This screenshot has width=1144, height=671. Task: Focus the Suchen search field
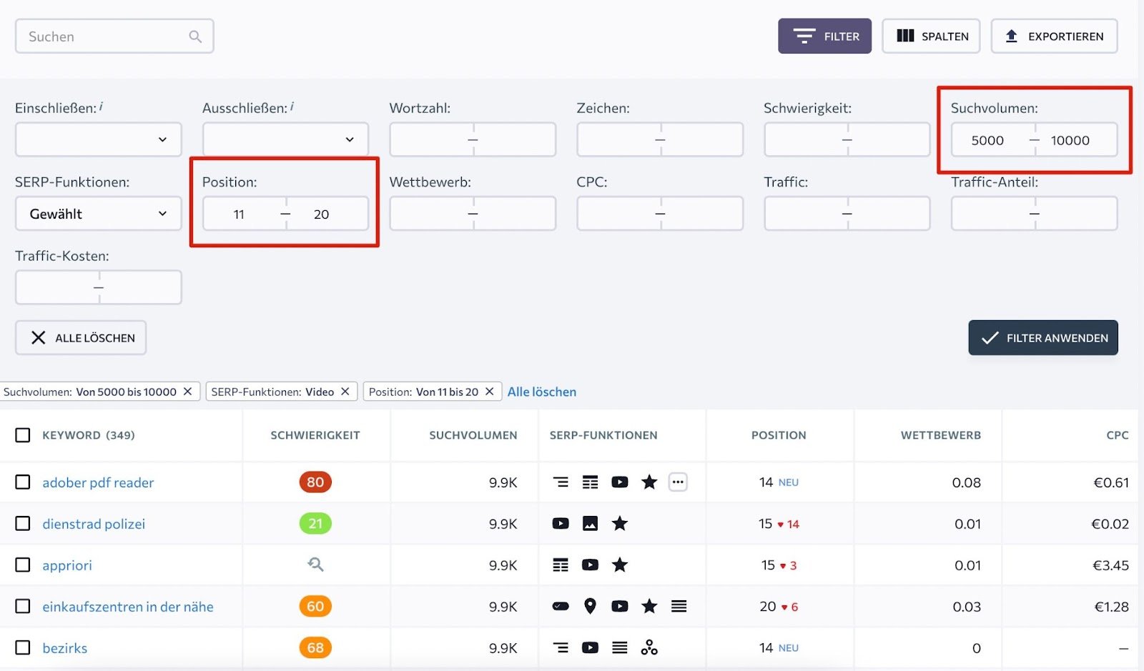[x=114, y=36]
